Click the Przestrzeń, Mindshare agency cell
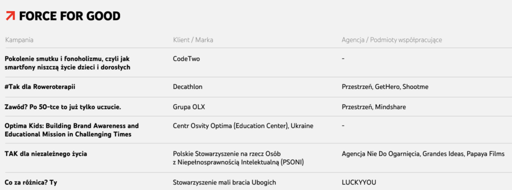 [374, 107]
